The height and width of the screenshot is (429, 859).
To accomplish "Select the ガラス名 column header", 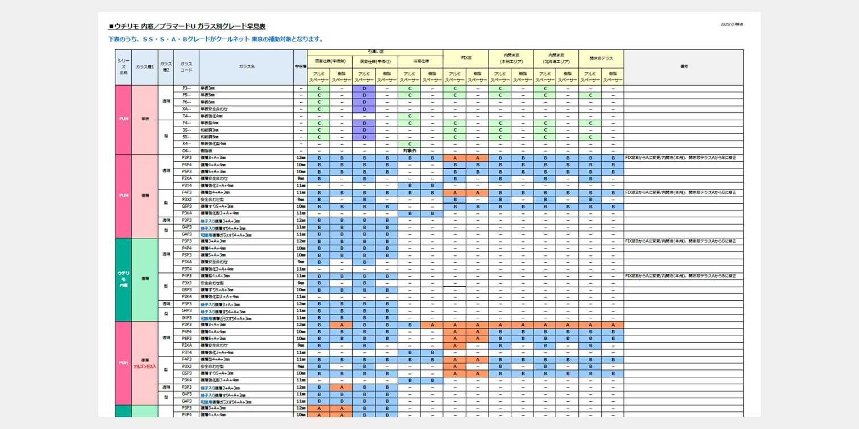I will pos(246,67).
